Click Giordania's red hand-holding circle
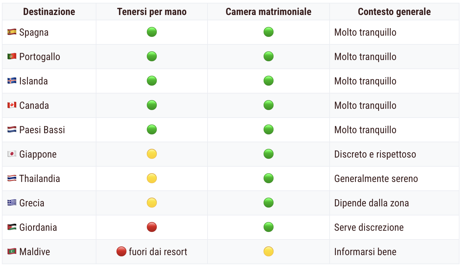Screen dimensions: 462x267 (152, 227)
